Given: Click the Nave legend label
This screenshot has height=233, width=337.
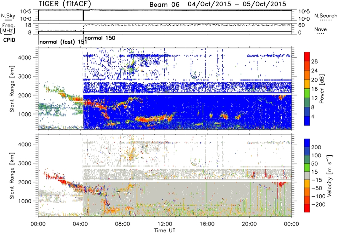Looking at the screenshot, I should tap(320, 29).
